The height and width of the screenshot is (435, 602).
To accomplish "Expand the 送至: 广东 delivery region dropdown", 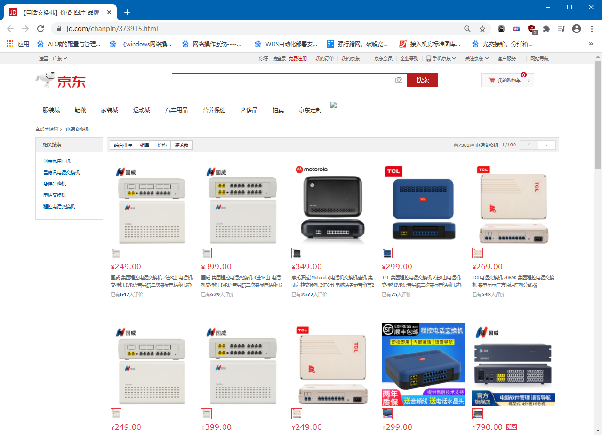I will coord(53,59).
